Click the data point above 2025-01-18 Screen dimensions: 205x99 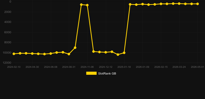tap(124, 53)
